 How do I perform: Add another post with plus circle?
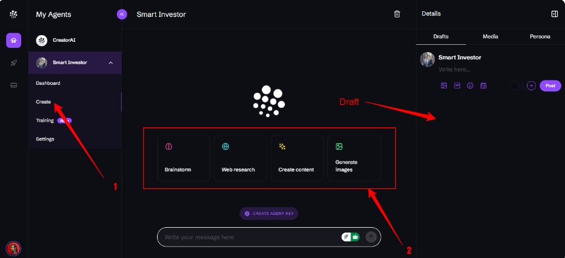coord(531,85)
